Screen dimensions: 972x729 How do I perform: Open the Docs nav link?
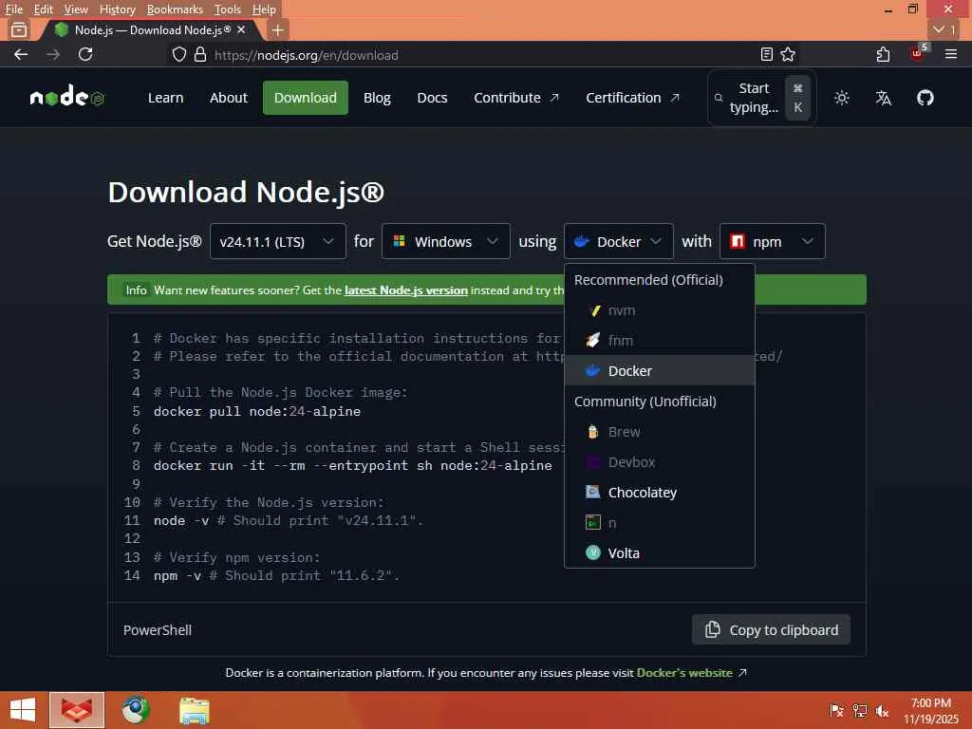(432, 98)
